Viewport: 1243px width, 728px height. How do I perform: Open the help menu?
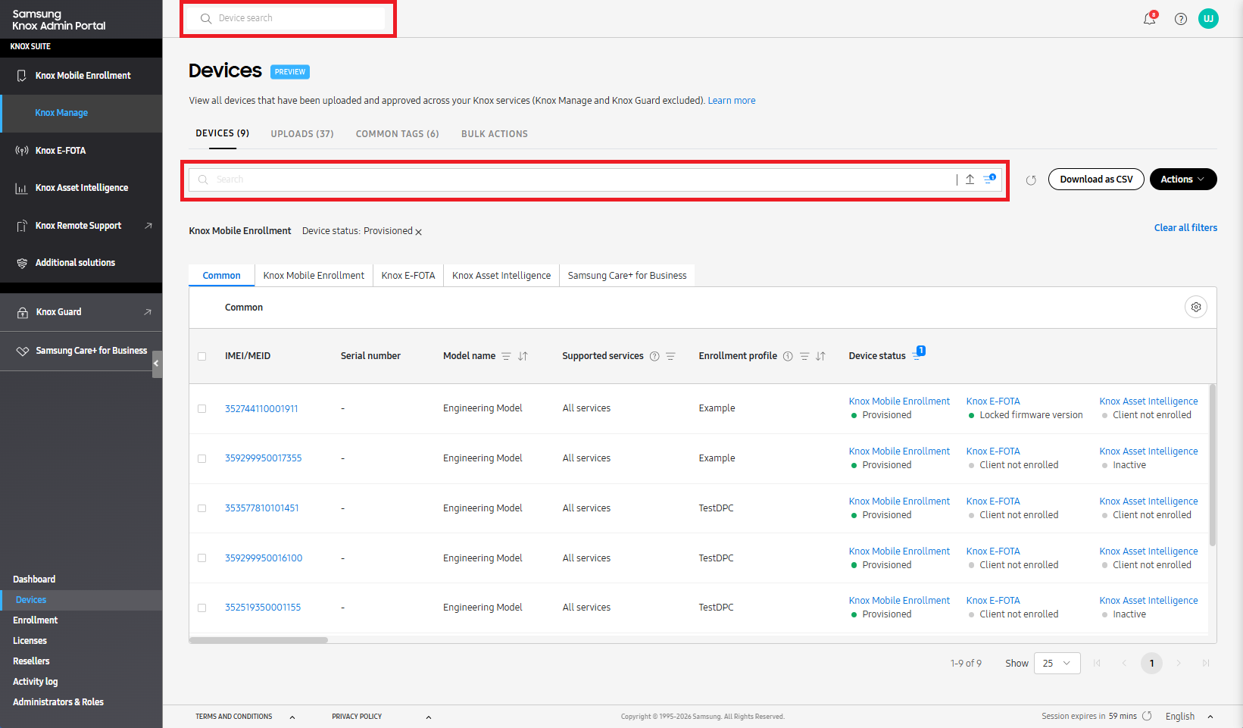(x=1180, y=19)
